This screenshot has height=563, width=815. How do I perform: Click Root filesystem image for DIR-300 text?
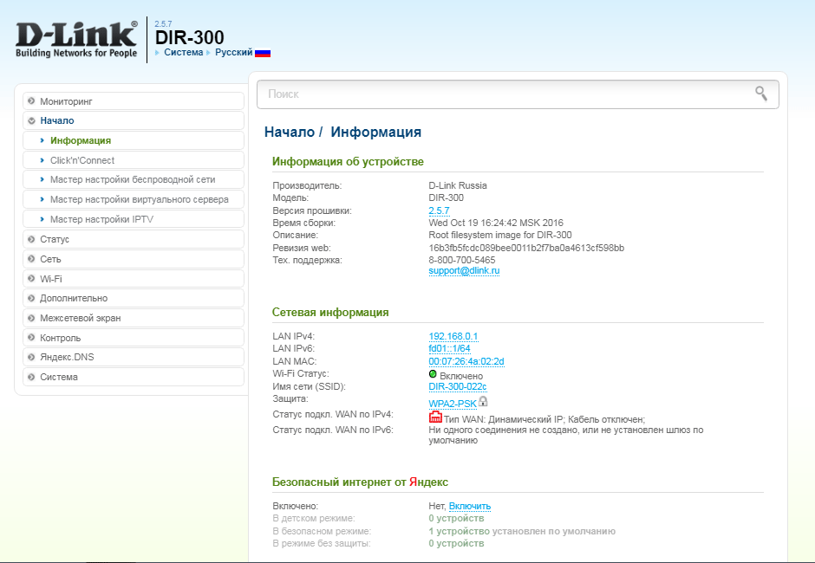[500, 235]
